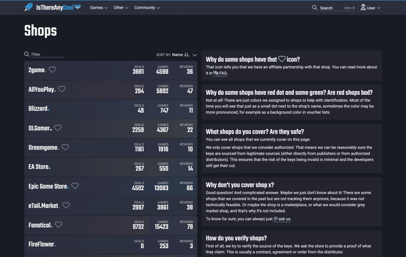Click the red dot and green question heading

pos(289,93)
